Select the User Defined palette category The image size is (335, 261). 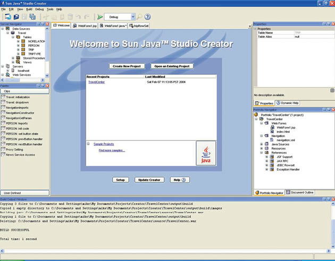(x=25, y=193)
